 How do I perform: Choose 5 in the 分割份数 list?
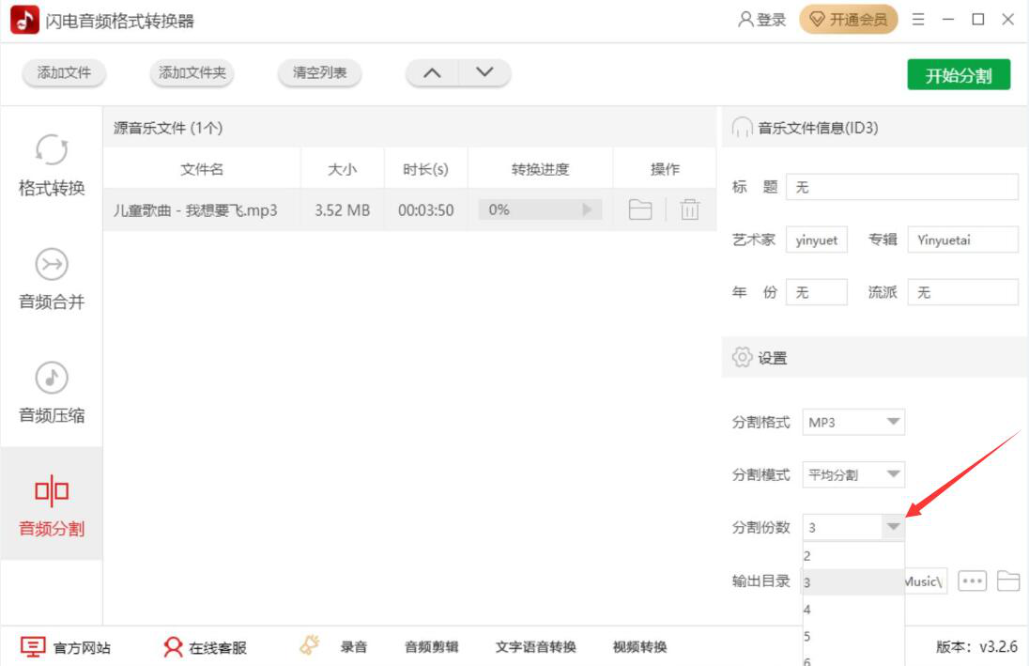tap(853, 637)
